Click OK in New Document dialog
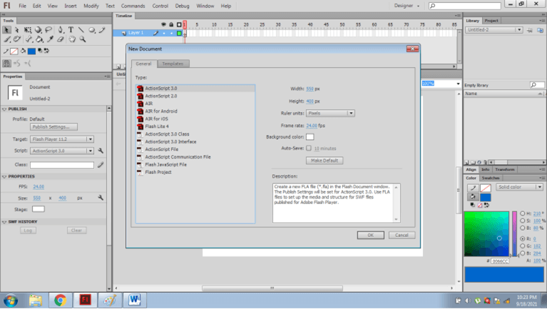Image resolution: width=547 pixels, height=309 pixels. 370,235
